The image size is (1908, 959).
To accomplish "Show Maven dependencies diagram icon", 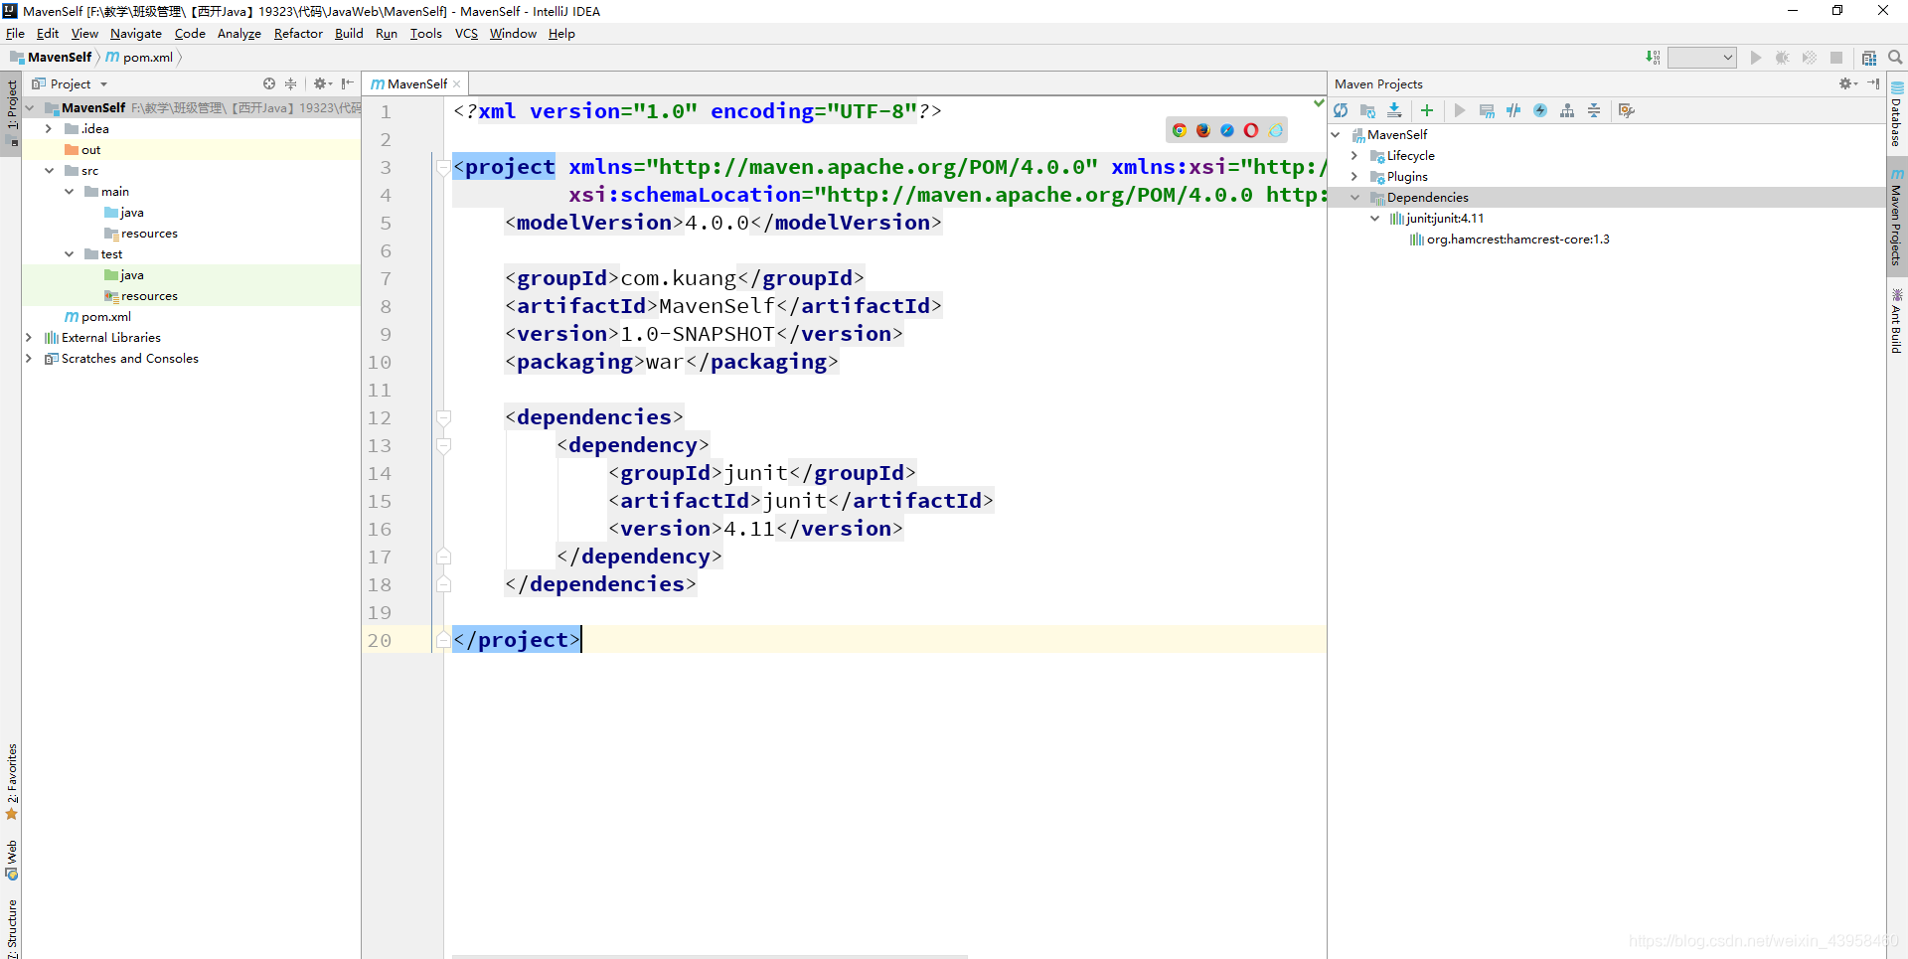I will tap(1567, 110).
